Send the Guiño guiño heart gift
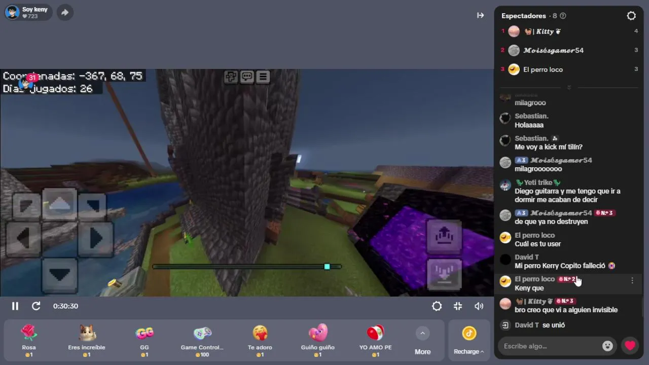649x365 pixels. pos(318,341)
